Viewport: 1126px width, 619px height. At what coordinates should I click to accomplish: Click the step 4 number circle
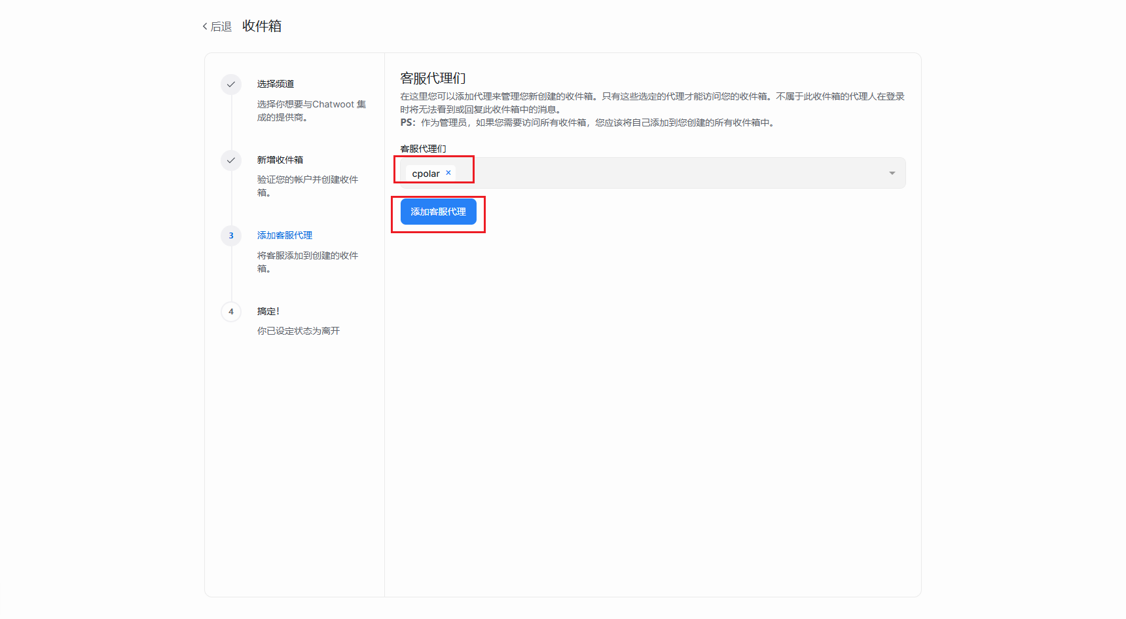(231, 312)
